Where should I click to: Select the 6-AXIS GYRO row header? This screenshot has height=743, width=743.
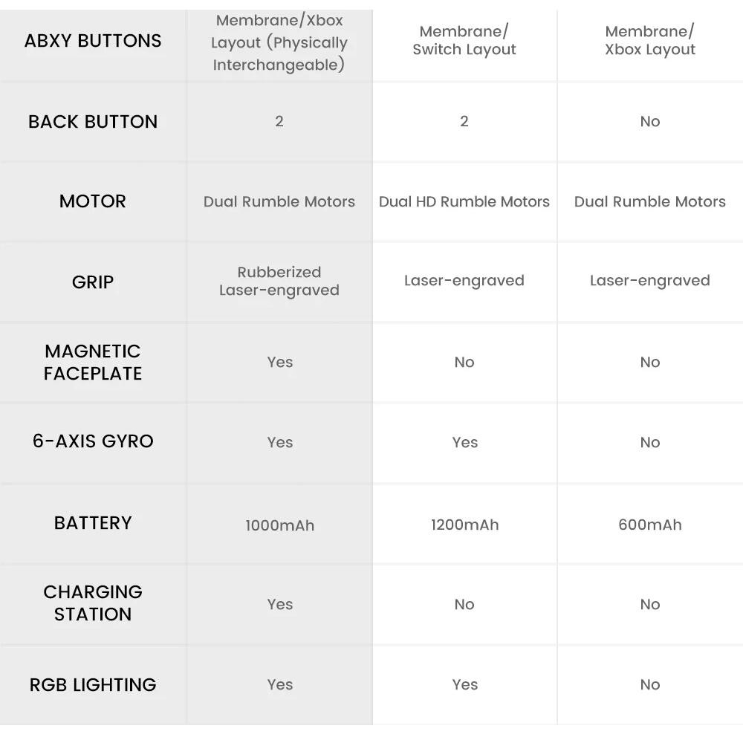[x=93, y=441]
